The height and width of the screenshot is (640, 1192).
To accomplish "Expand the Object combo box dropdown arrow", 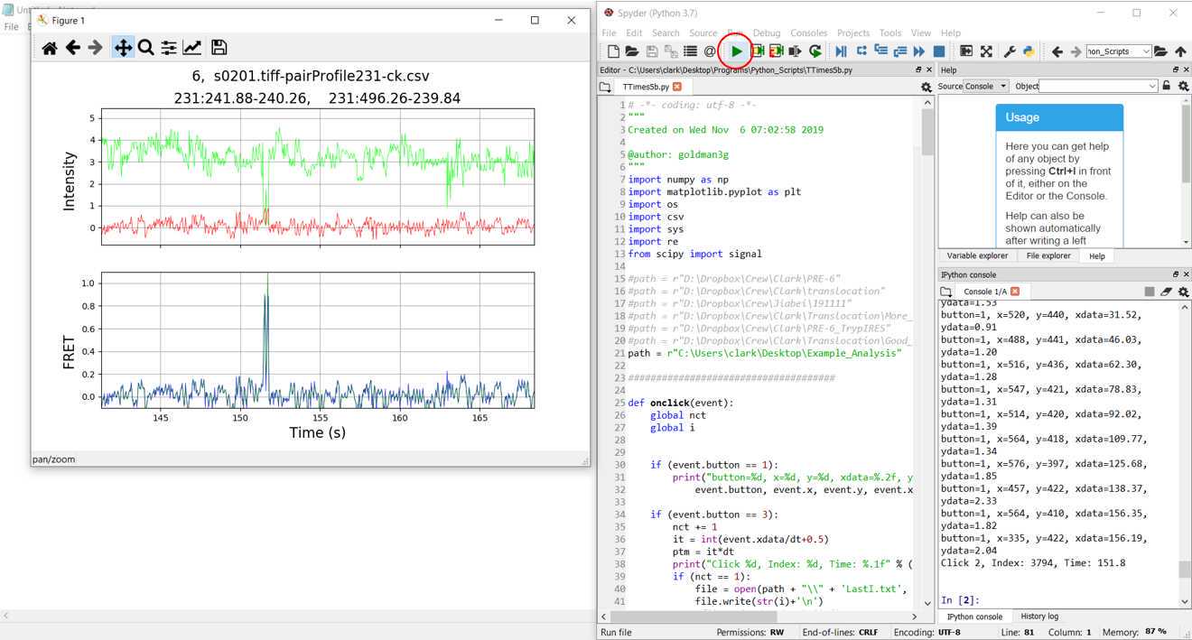I will tap(1152, 86).
